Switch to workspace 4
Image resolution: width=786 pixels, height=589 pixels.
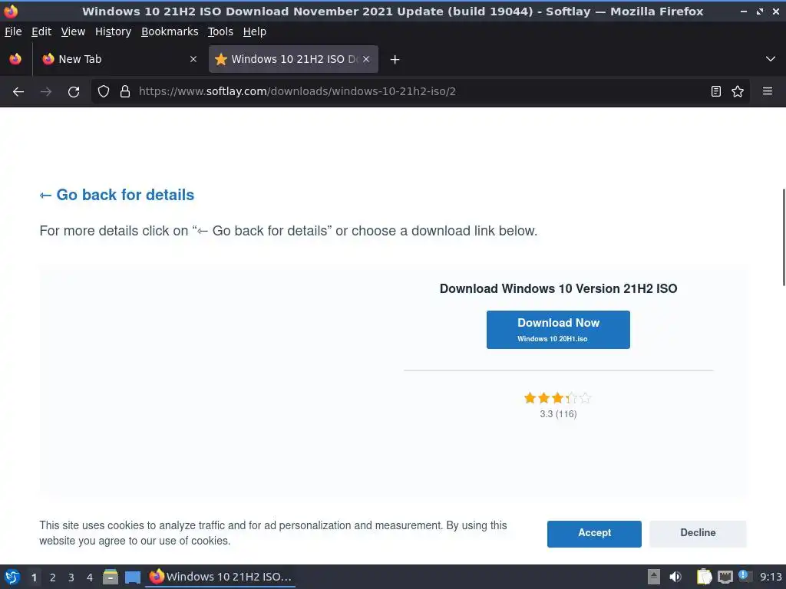pyautogui.click(x=90, y=577)
